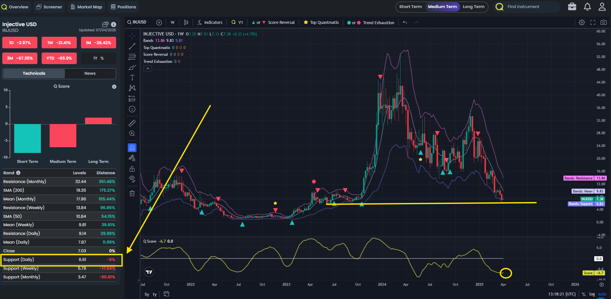Open the INJUSD symbol search
Screen dimensions: 611x299
(x=137, y=22)
